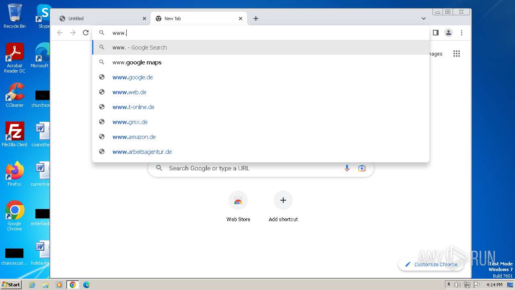This screenshot has height=290, width=515.
Task: Choose www.web.de suggestion
Action: click(261, 92)
